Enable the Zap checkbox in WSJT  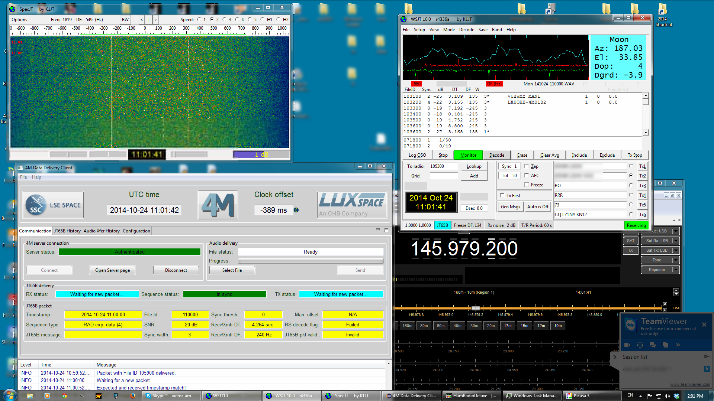[527, 166]
